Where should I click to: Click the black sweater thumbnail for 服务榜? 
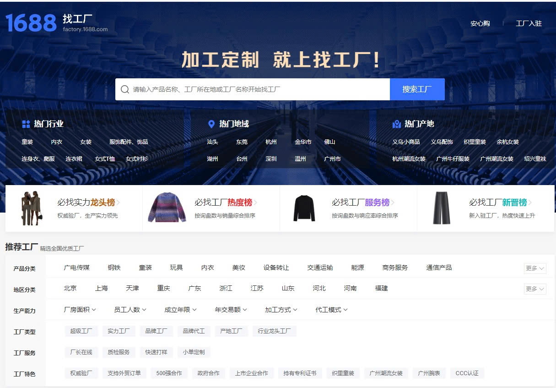303,208
